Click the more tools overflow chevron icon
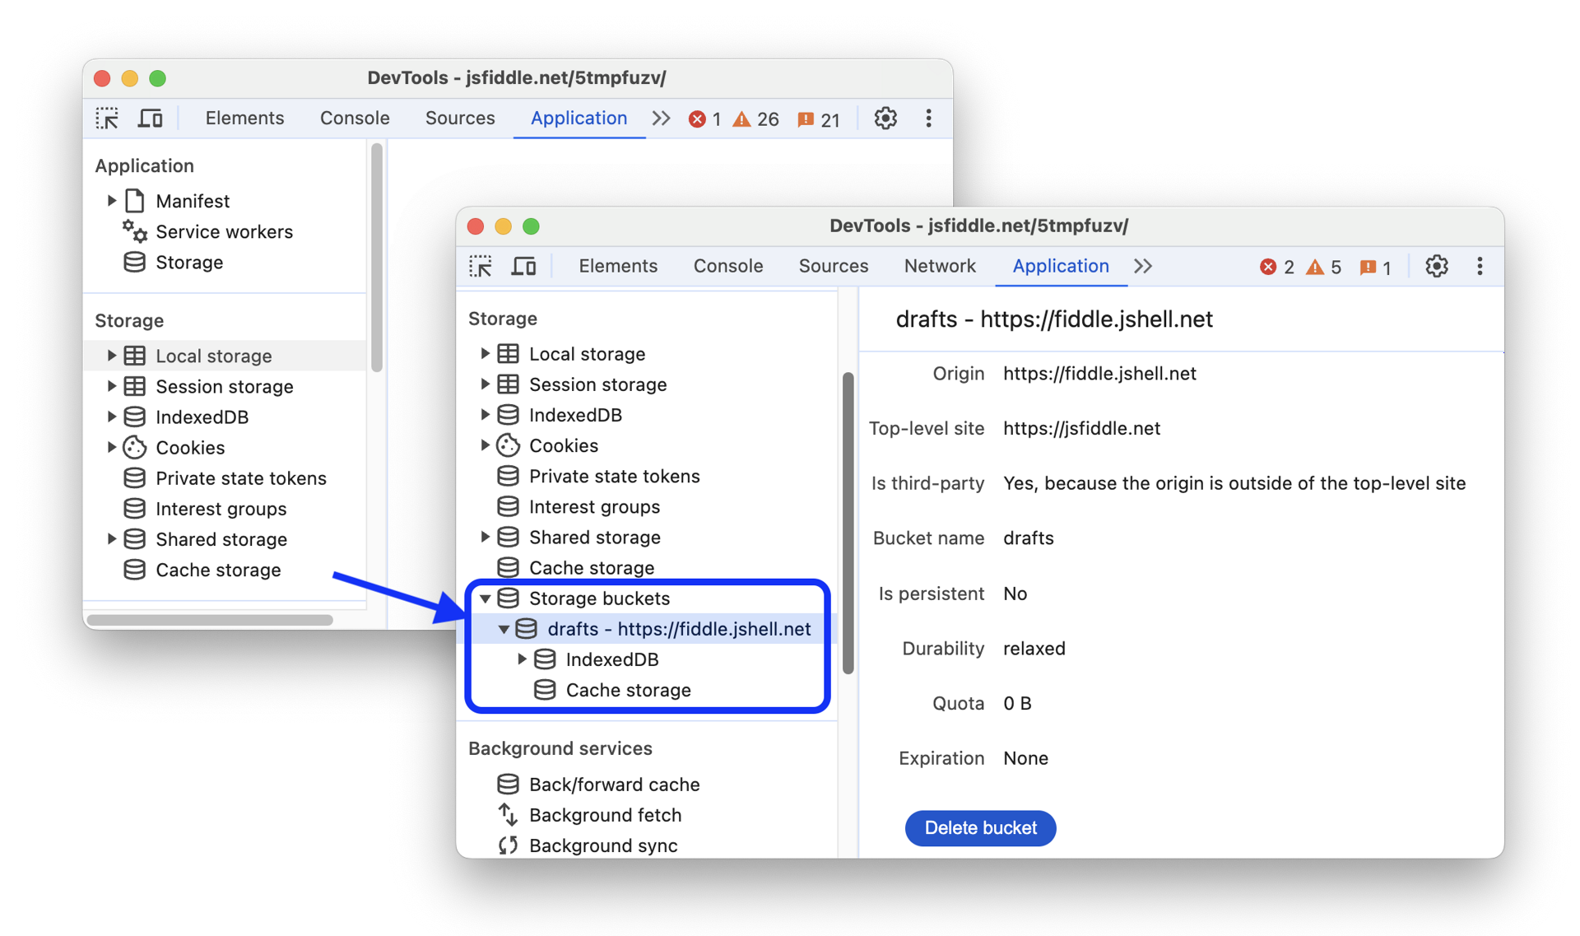This screenshot has height=936, width=1580. coord(1142,265)
